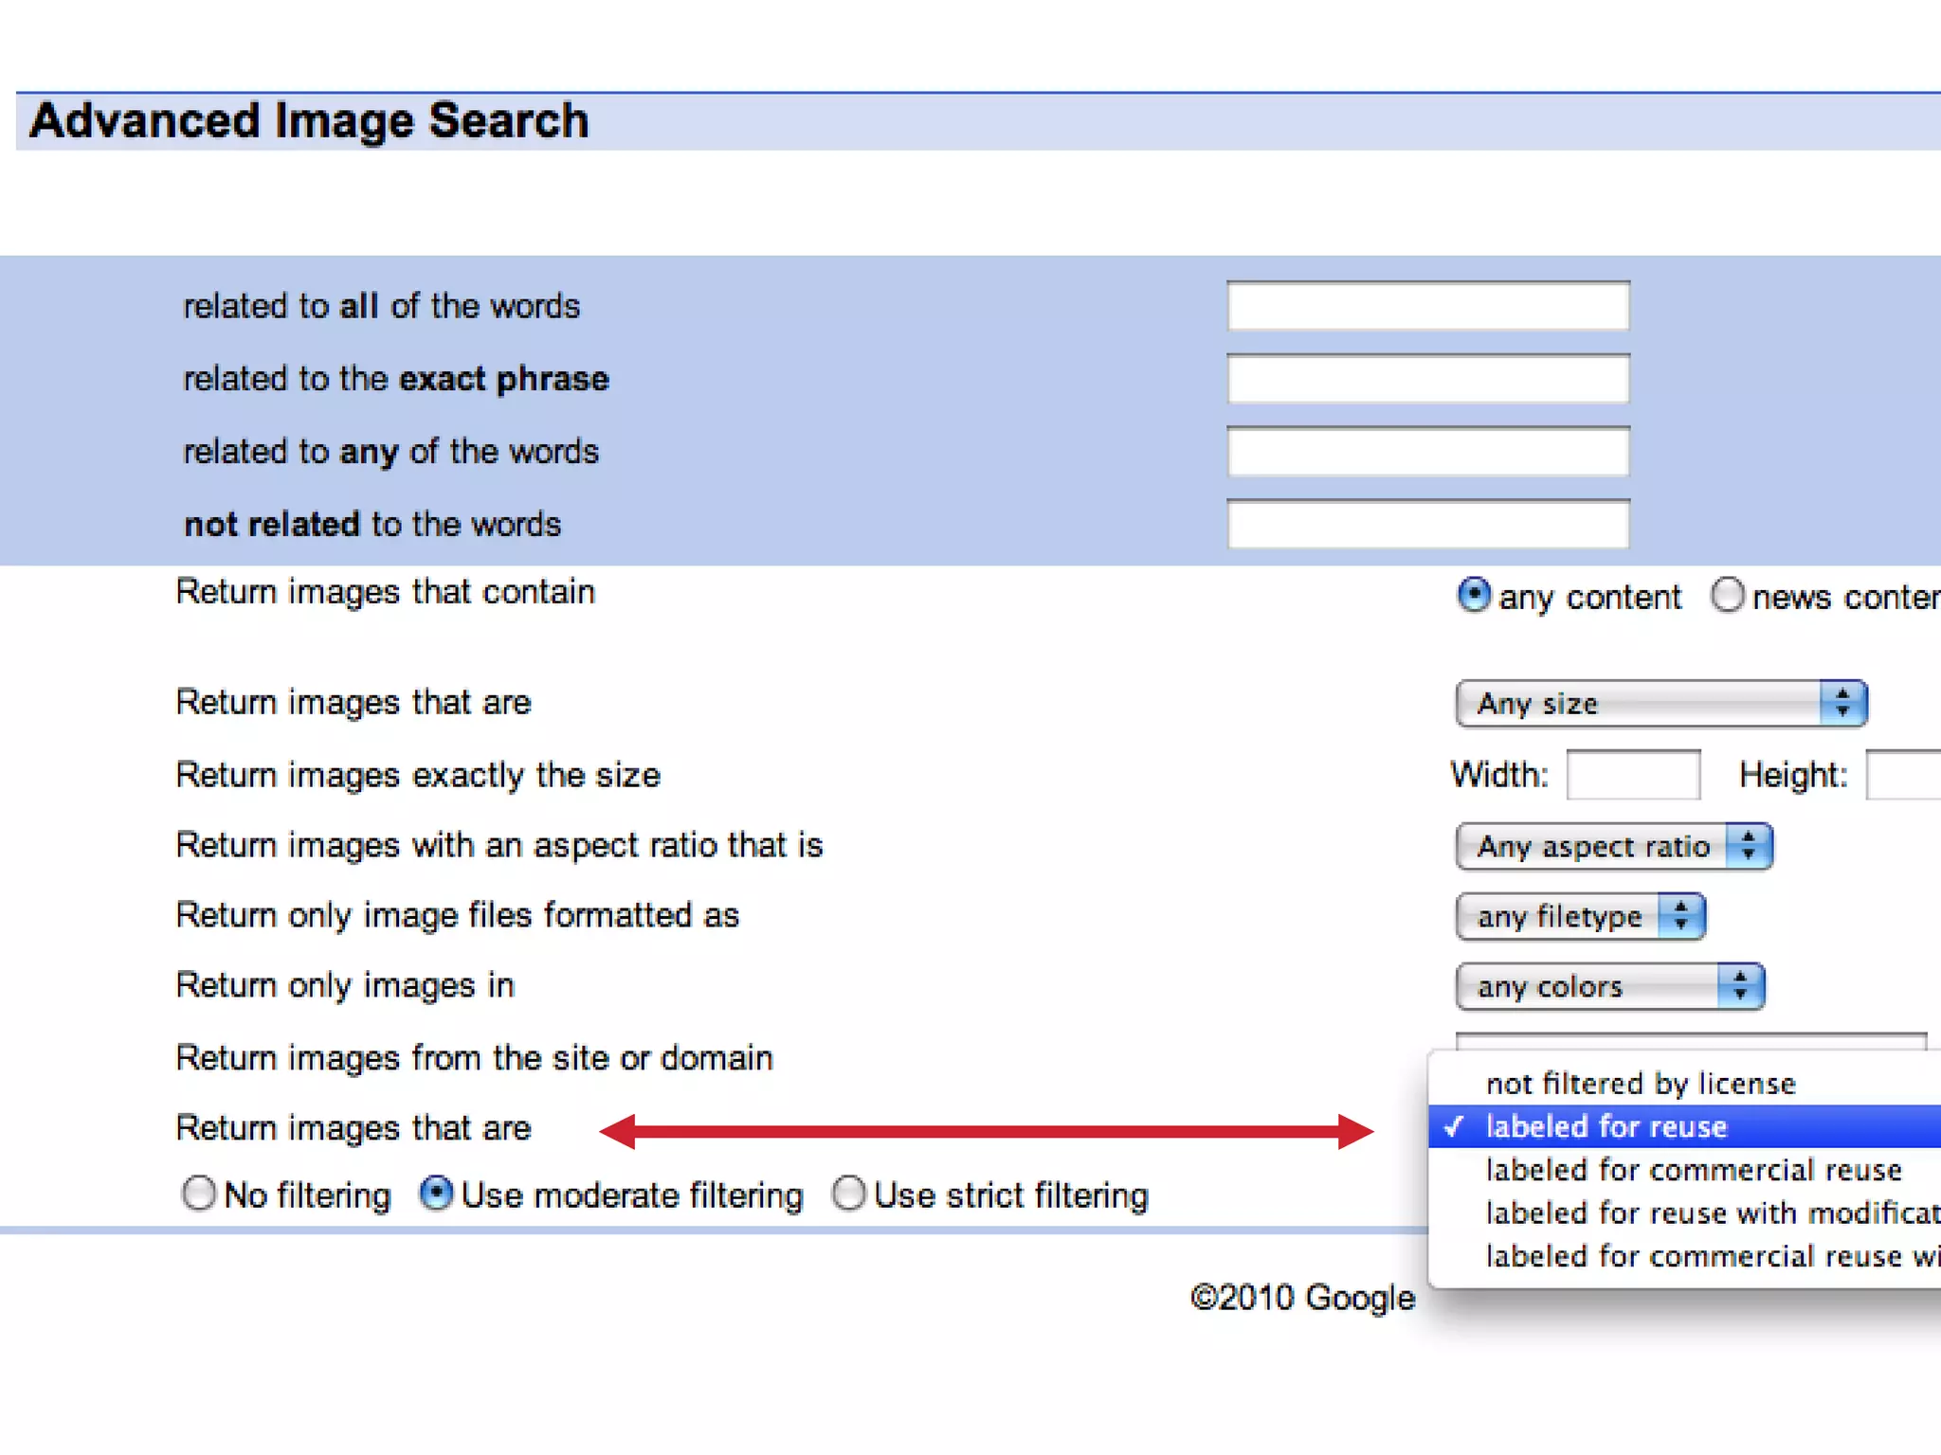Focus the 'exact phrase' input box
This screenshot has width=1941, height=1455.
1427,379
